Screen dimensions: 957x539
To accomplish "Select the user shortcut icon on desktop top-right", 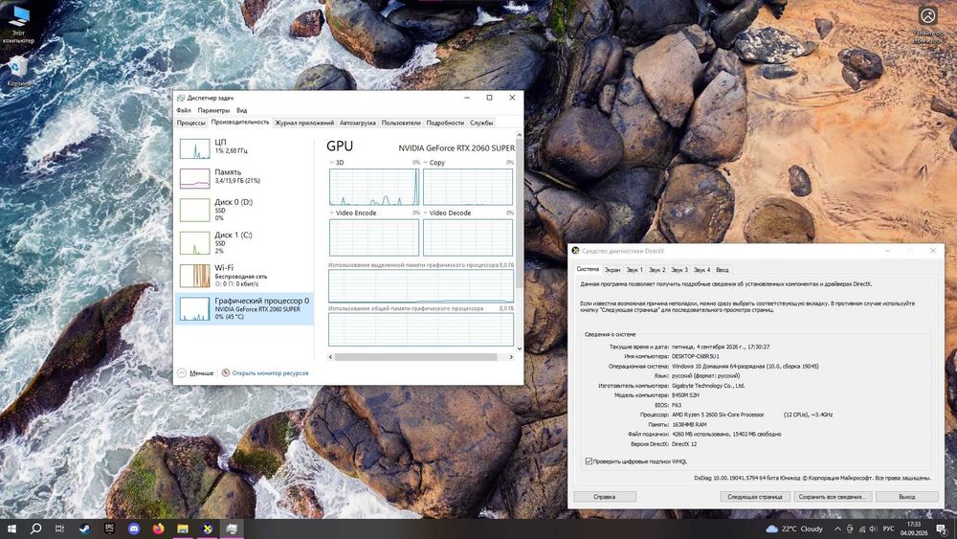I will [x=928, y=25].
